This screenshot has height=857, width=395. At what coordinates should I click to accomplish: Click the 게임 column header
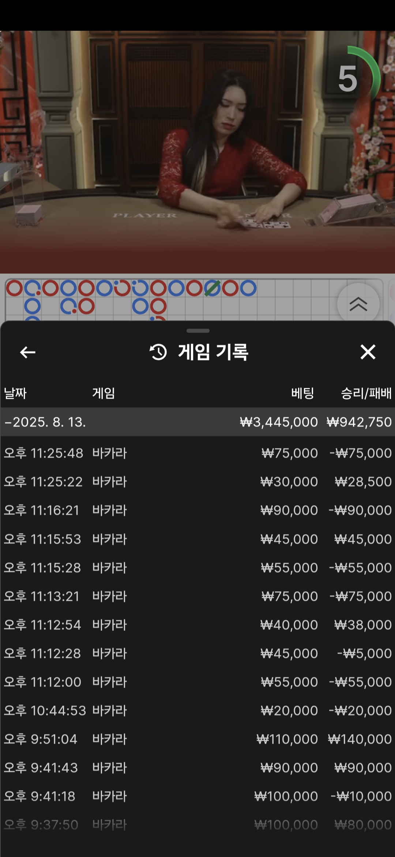coord(104,393)
